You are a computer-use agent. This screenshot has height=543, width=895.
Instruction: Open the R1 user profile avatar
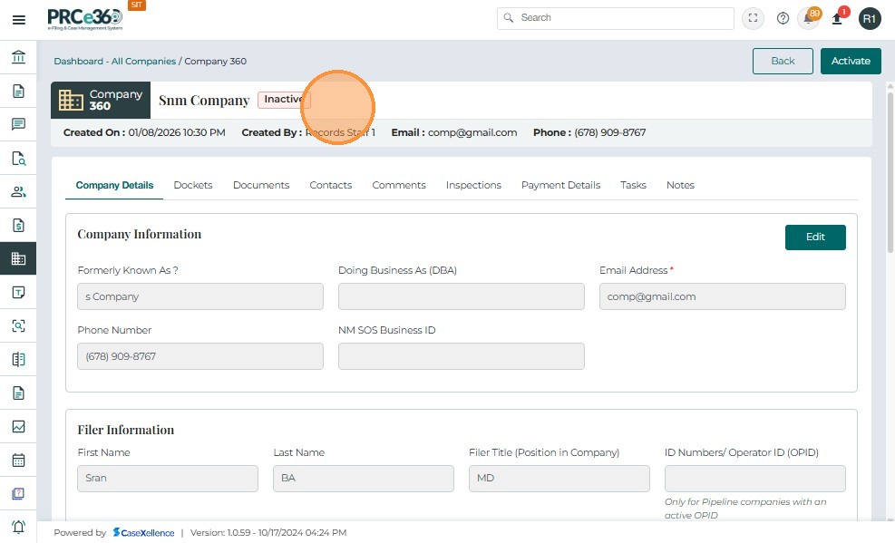870,18
